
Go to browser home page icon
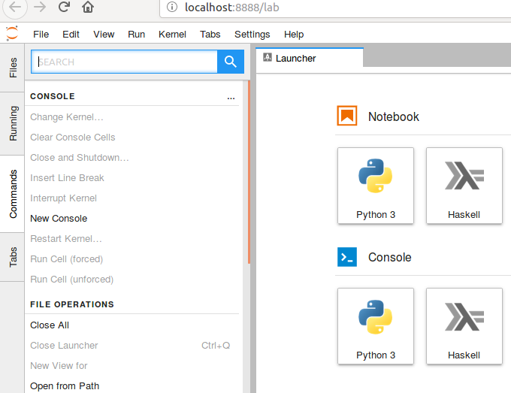(x=88, y=7)
